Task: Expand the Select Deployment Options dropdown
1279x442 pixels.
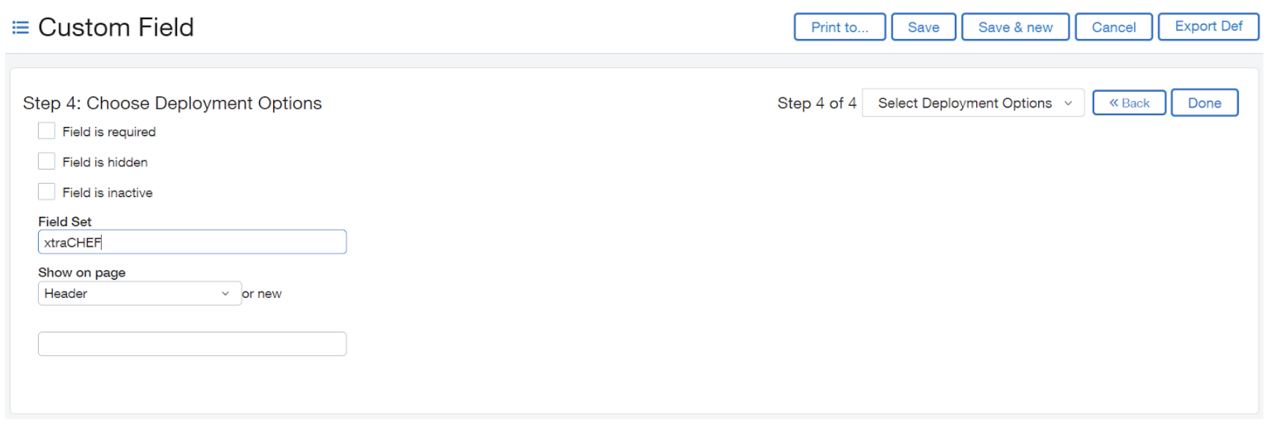Action: tap(973, 103)
